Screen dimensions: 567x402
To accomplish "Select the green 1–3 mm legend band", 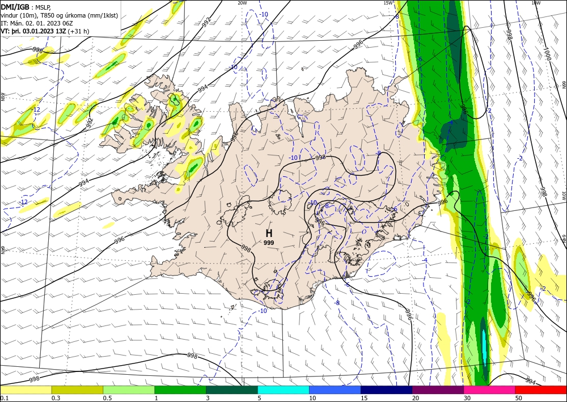I will click(x=180, y=390).
